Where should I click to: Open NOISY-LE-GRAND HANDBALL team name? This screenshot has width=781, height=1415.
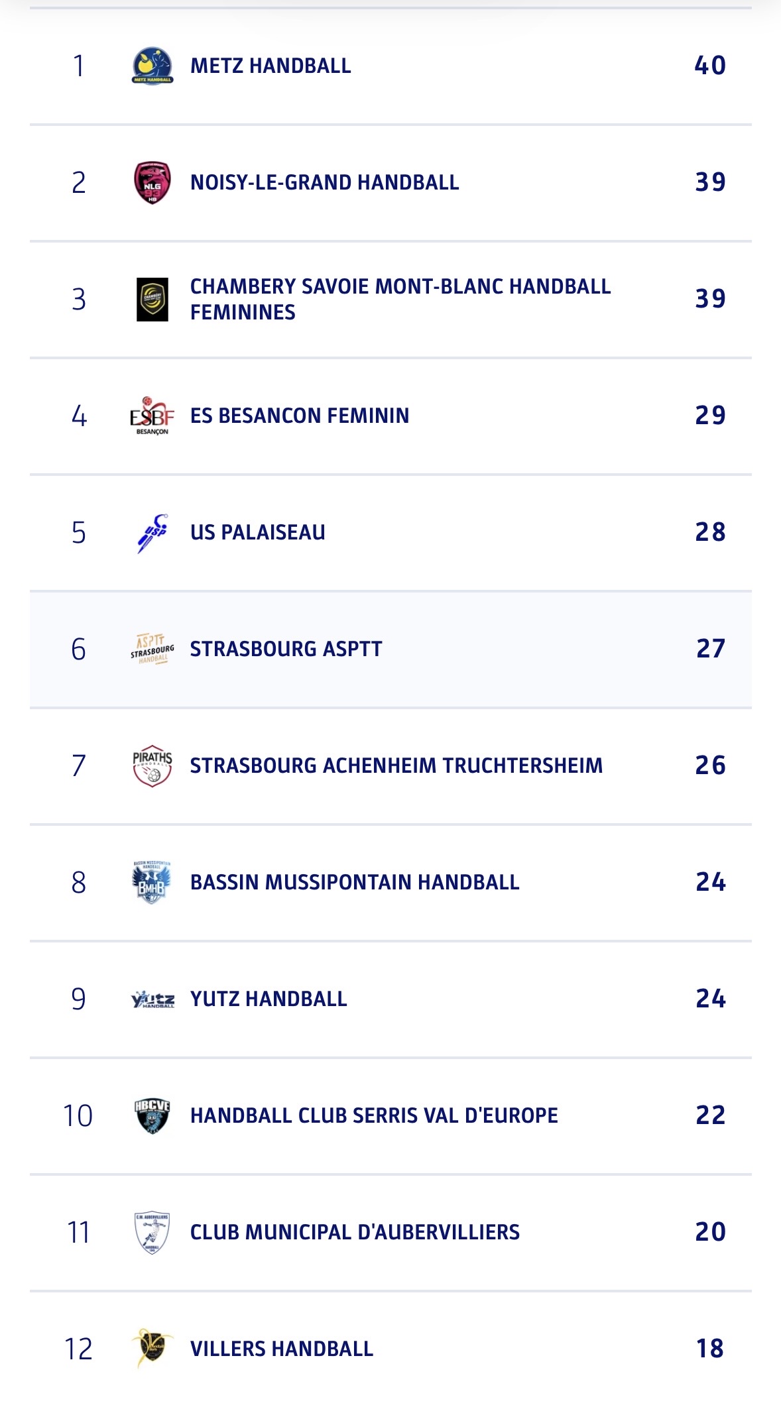[324, 182]
